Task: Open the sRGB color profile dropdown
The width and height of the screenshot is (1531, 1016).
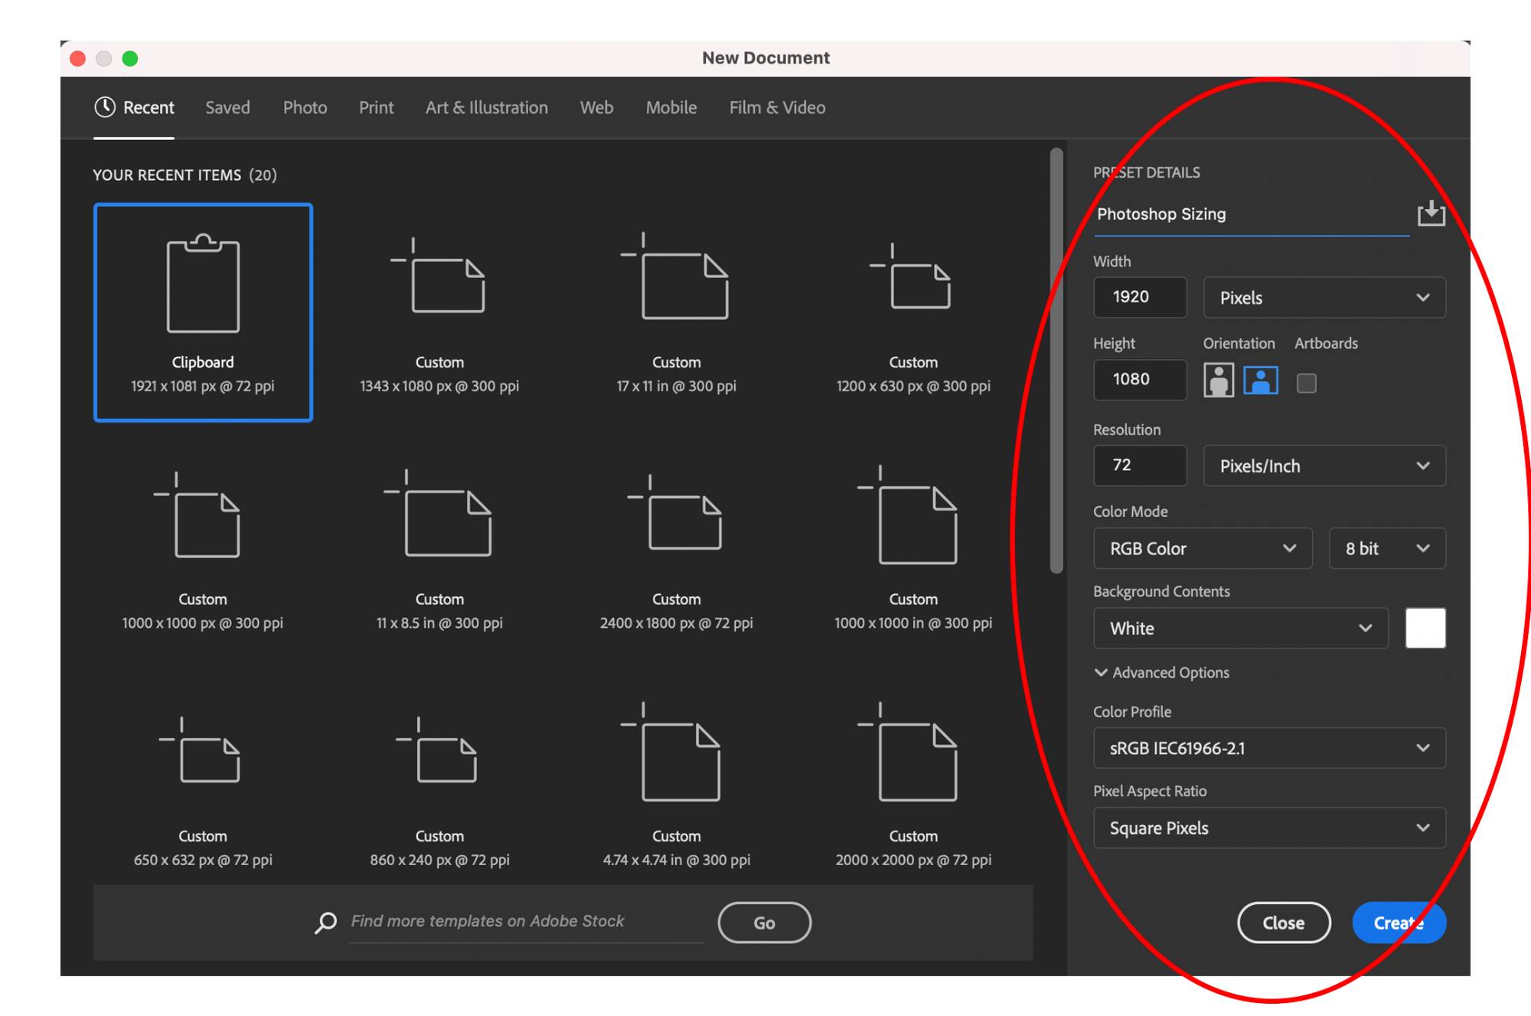Action: tap(1268, 748)
